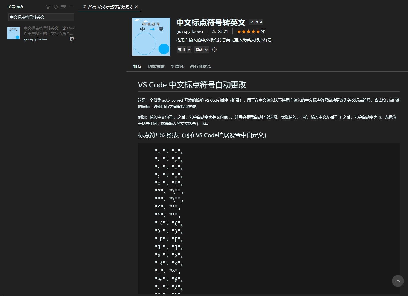Click the 25ms activation time indicator
Screen dimensions: 408x296
(x=69, y=28)
